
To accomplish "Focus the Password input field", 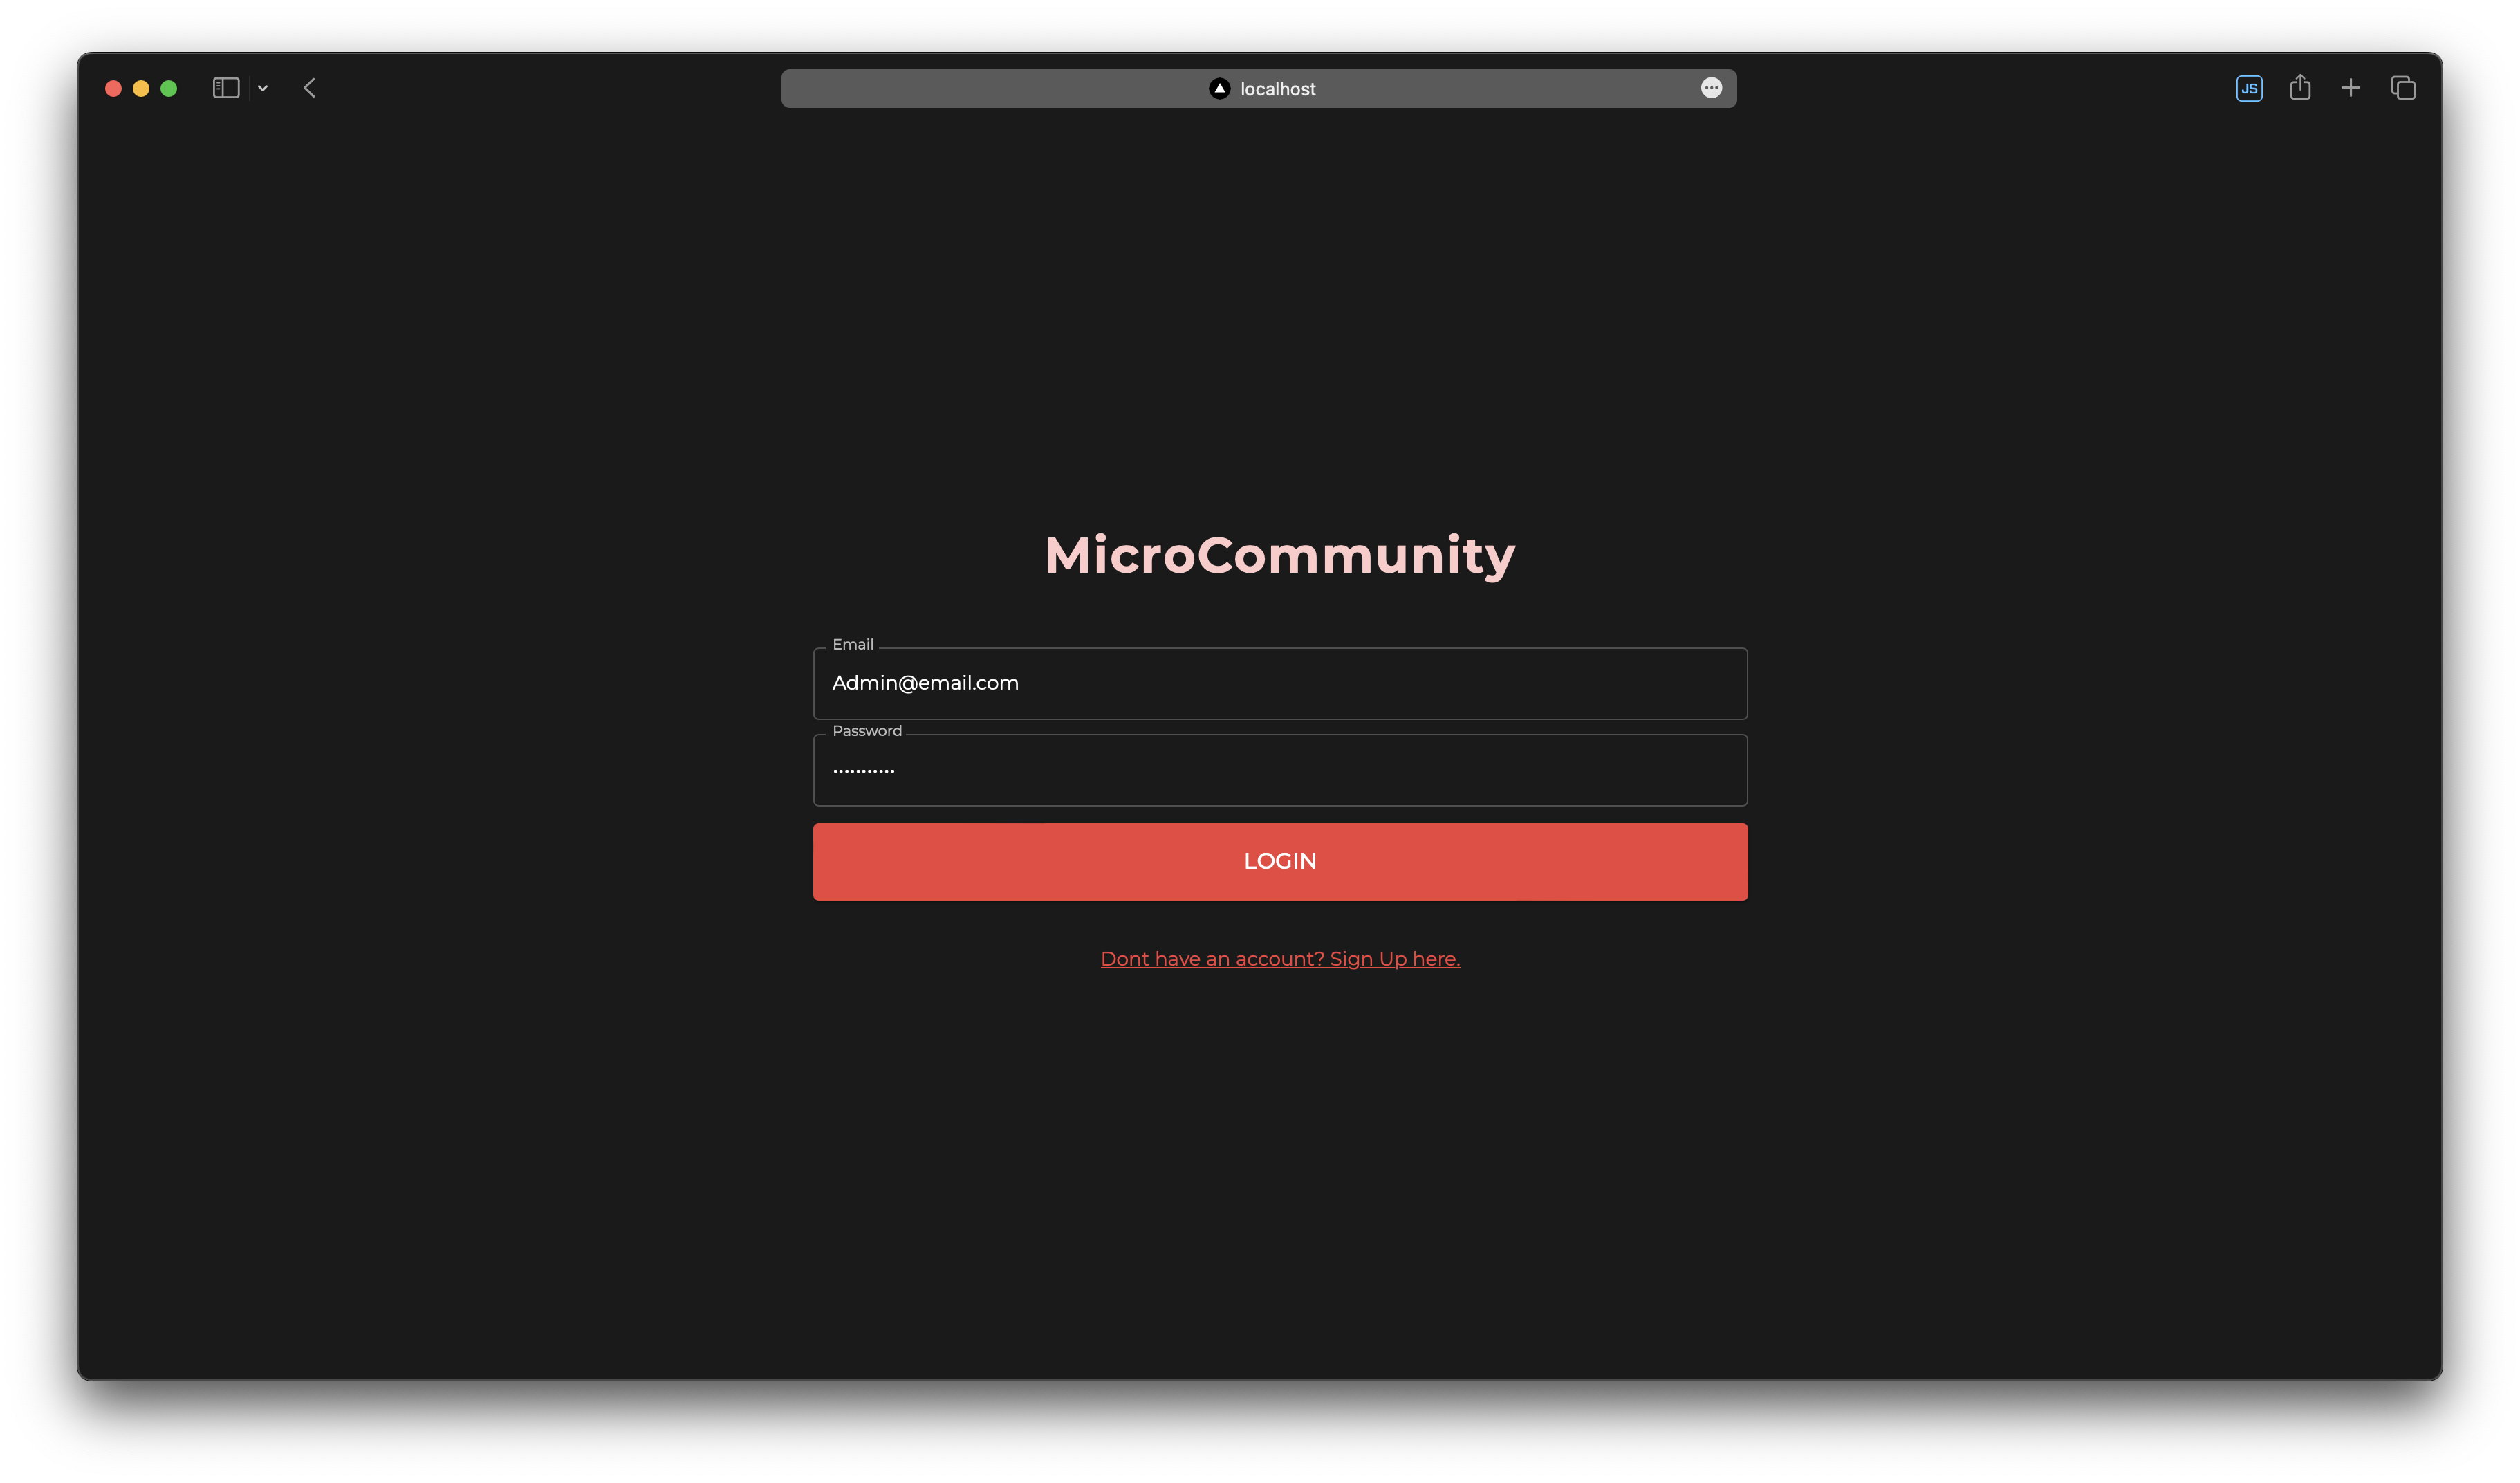I will (1280, 771).
